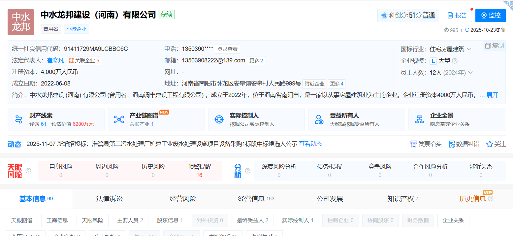Click the 监控 monitor button
The height and width of the screenshot is (236, 513).
[x=491, y=16]
